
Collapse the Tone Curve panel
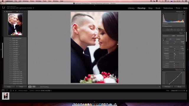(x=184, y=70)
